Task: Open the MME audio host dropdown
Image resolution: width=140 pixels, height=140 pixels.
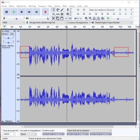Action: coord(14,22)
